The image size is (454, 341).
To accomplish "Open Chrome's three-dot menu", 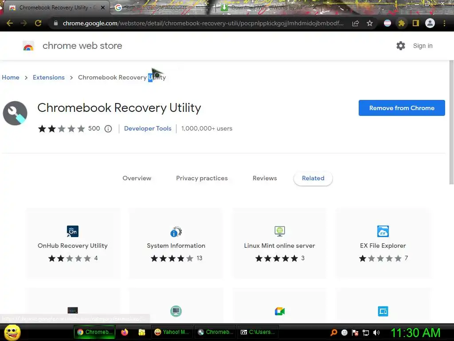I will [444, 23].
